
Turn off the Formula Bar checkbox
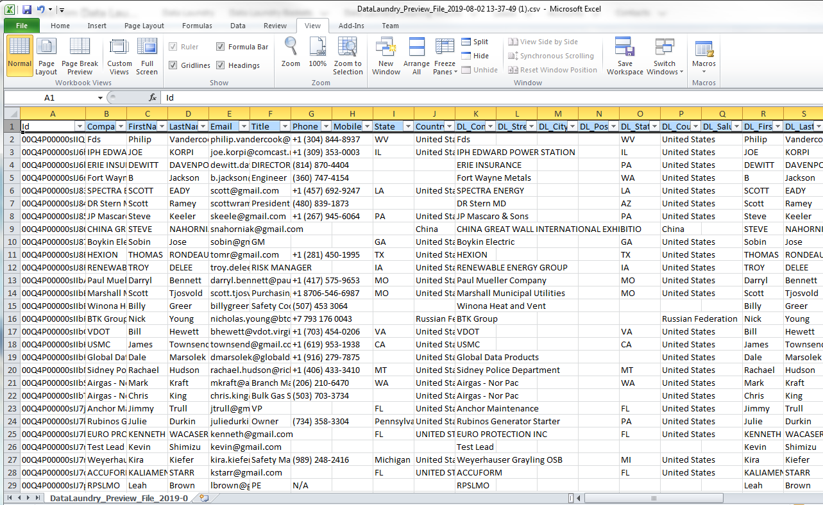point(221,46)
